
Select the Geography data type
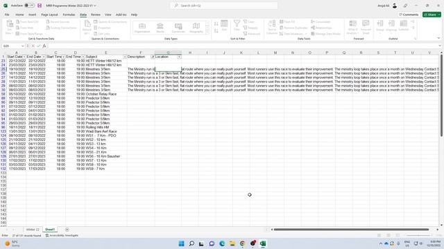(196, 28)
